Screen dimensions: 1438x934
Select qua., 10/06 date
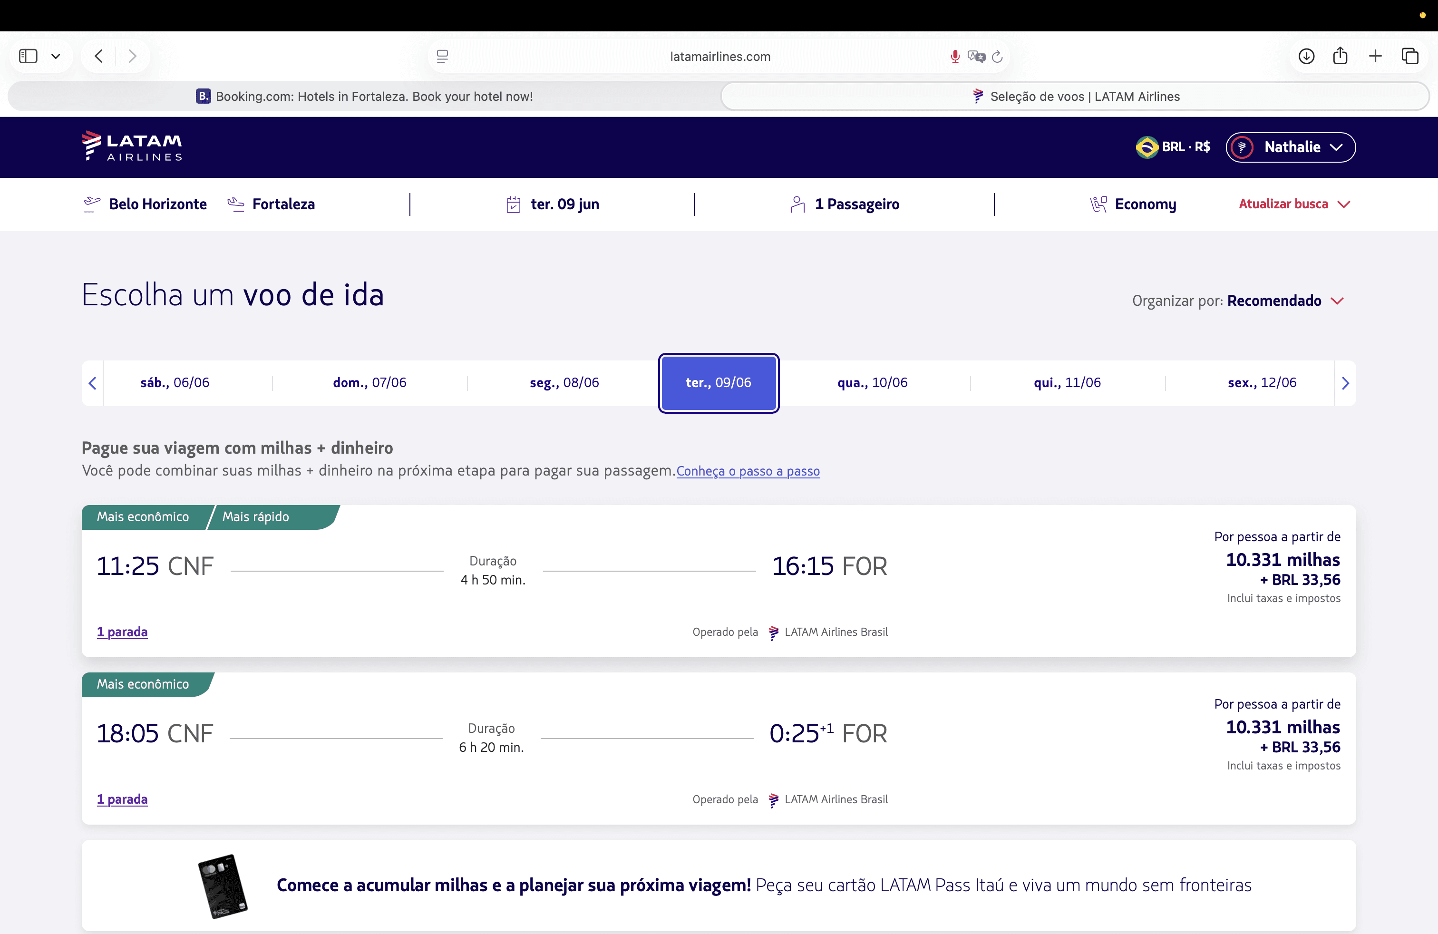coord(873,382)
